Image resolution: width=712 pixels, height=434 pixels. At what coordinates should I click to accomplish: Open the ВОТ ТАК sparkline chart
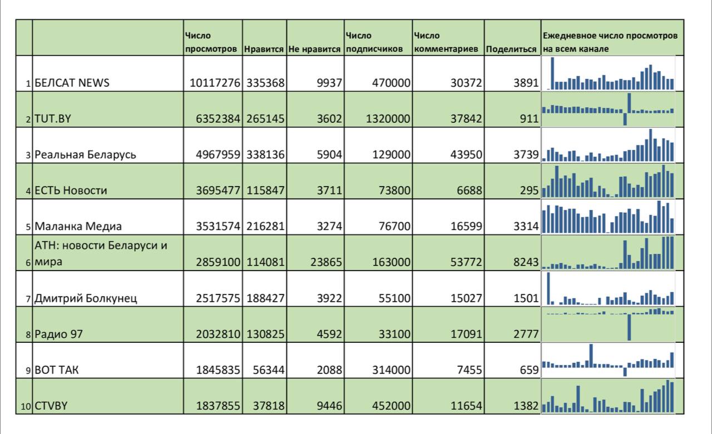pyautogui.click(x=608, y=360)
